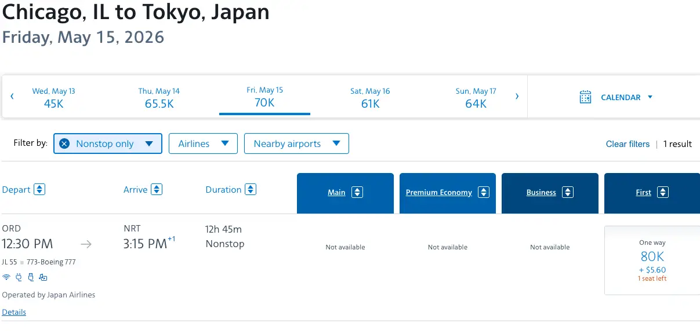Click 'Not available' under Main

coord(345,247)
